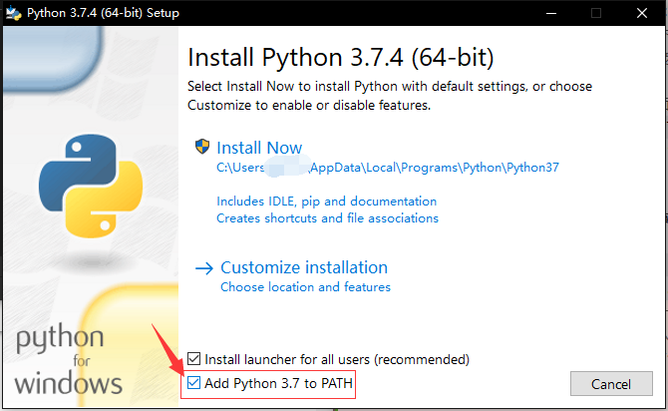Close the Python 3.7.4 Setup window
The width and height of the screenshot is (668, 411).
click(642, 13)
